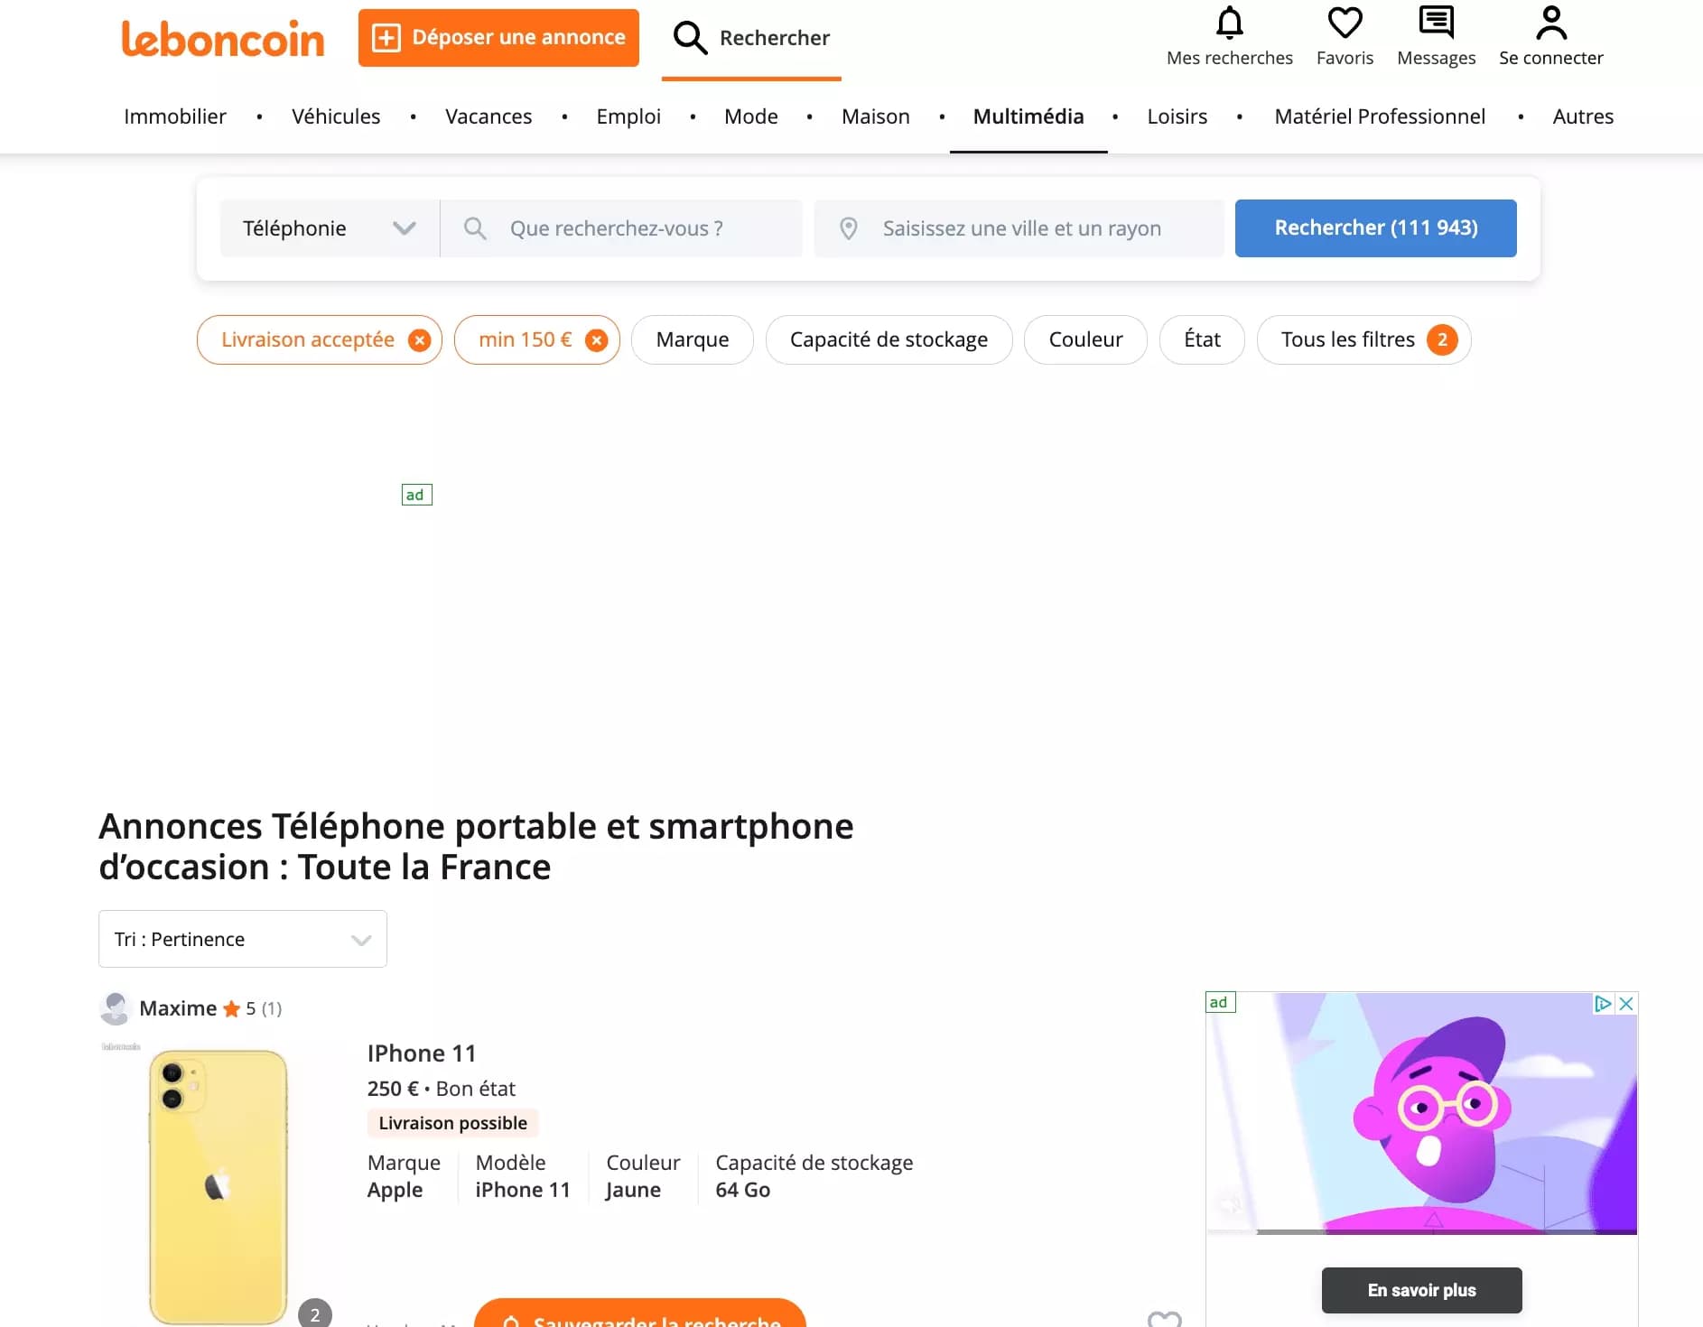Click the Se connecter account icon
The image size is (1703, 1327).
click(x=1551, y=24)
